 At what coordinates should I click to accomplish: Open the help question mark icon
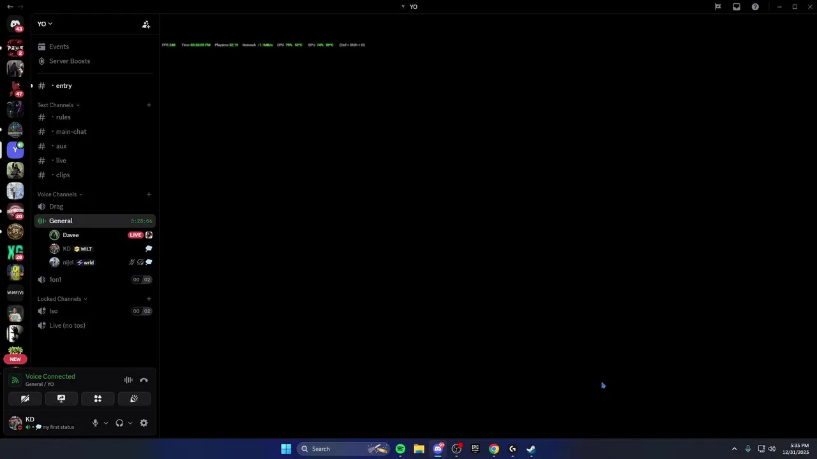755,7
